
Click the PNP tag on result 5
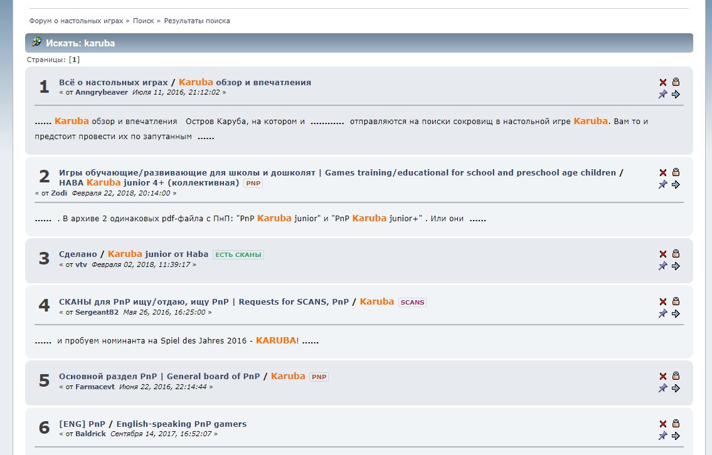pyautogui.click(x=319, y=377)
